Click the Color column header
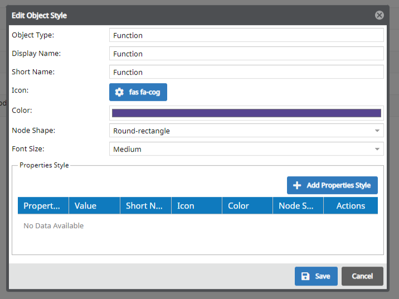This screenshot has width=399, height=299. [247, 205]
